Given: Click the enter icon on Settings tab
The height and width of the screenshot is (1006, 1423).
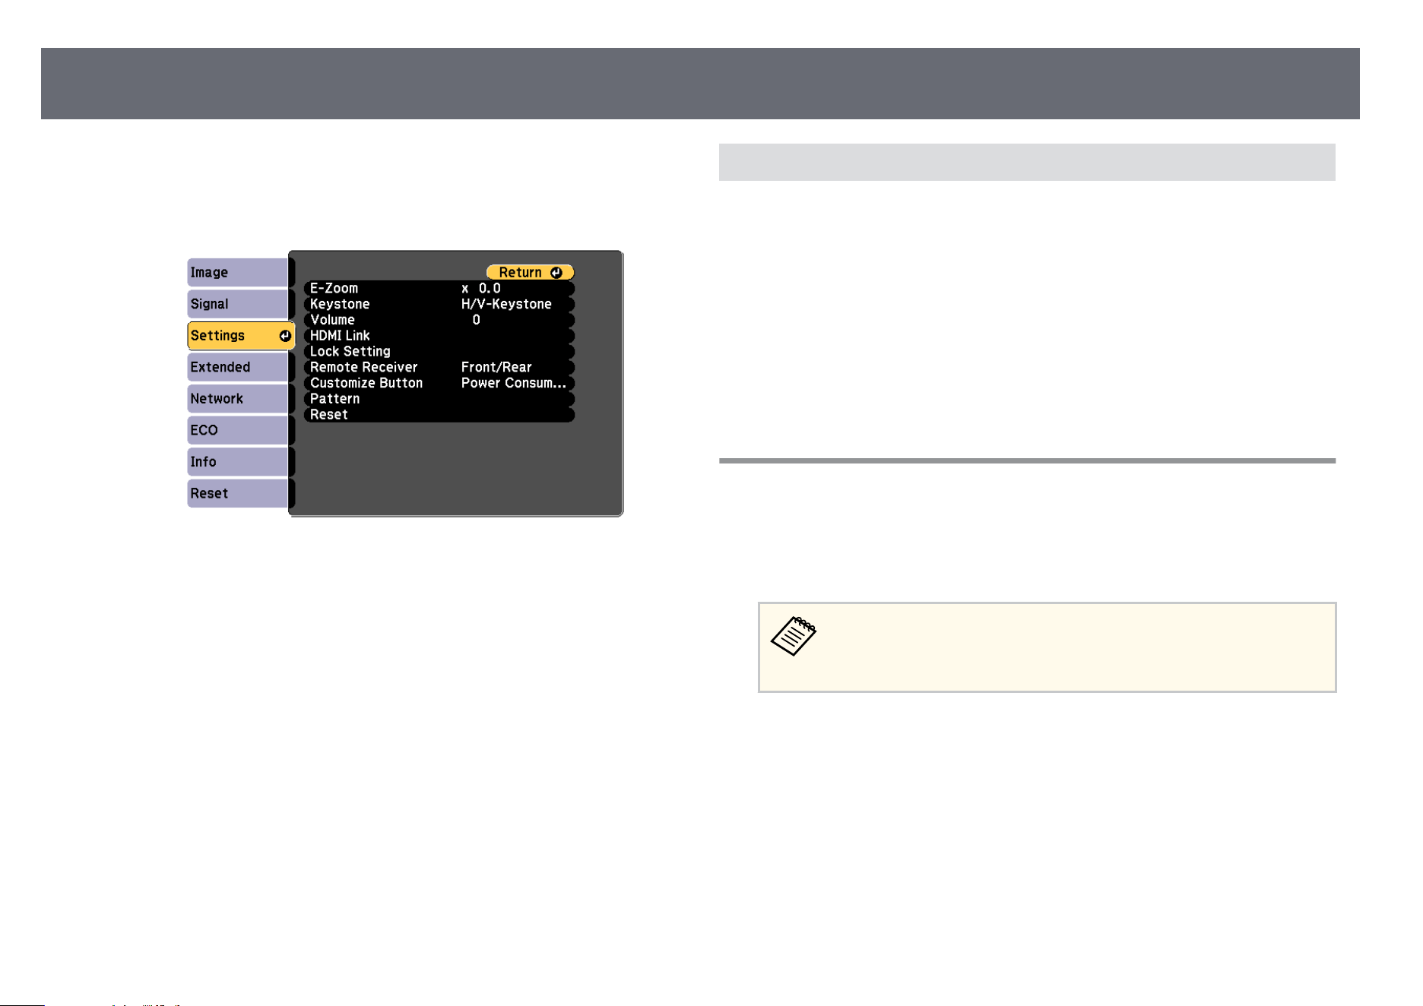Looking at the screenshot, I should (285, 336).
